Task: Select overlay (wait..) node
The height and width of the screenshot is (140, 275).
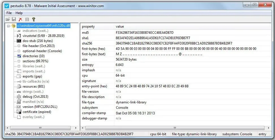Action: pos(33,117)
